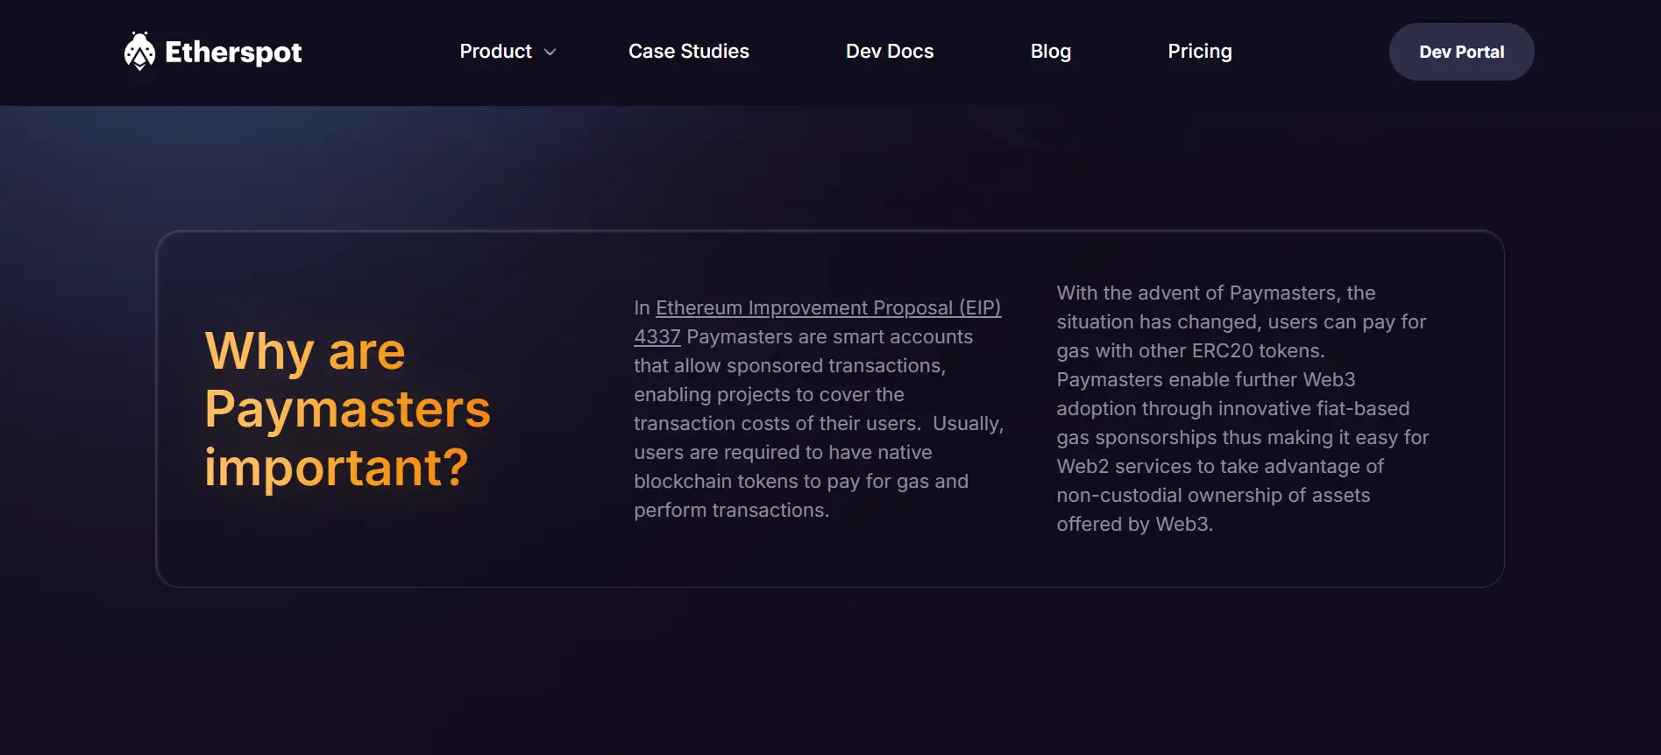Follow the Ethereum Improvement Proposal (EIP) link

[x=827, y=308]
